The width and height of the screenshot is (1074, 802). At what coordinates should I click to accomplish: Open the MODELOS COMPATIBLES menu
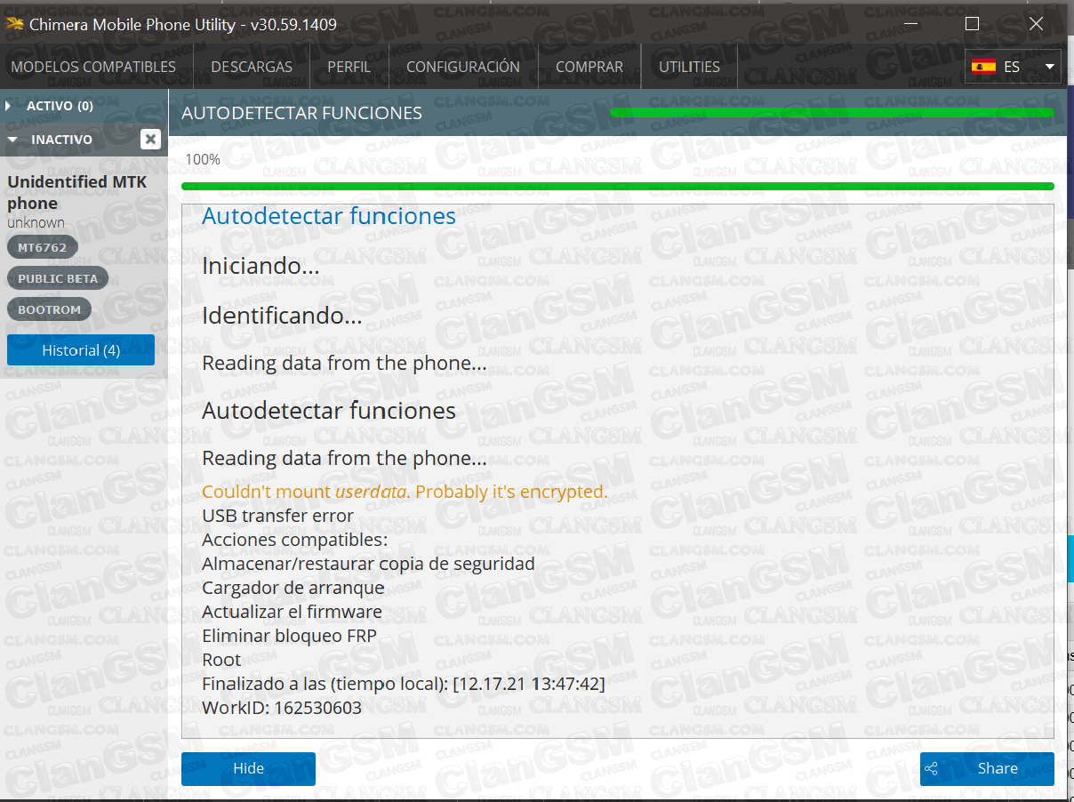93,67
